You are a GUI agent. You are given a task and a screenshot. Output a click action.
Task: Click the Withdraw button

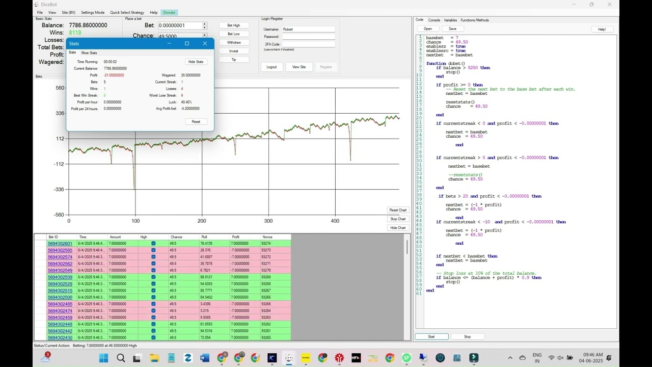tap(234, 43)
